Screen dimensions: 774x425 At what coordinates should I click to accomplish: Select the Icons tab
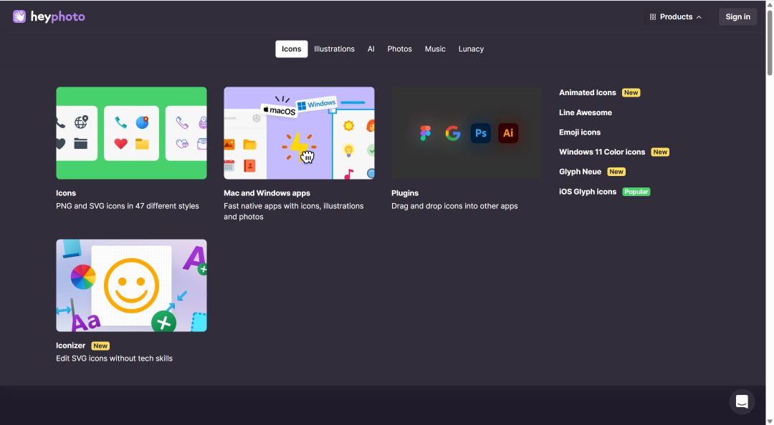(291, 49)
